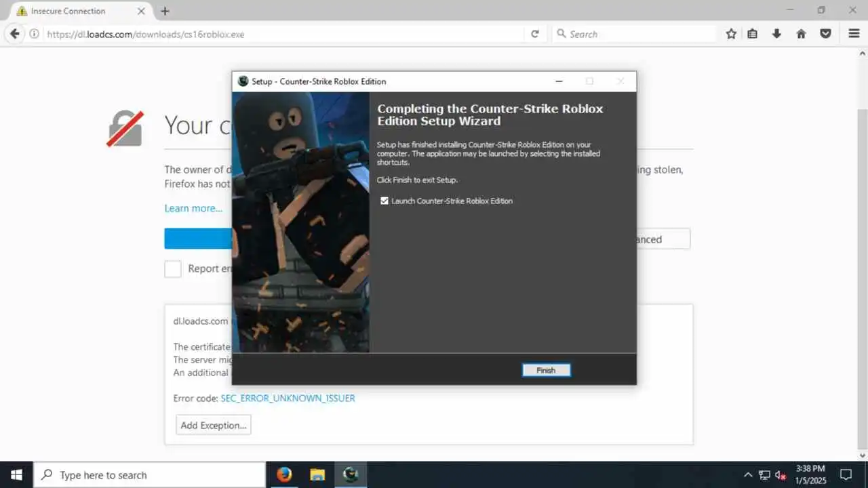This screenshot has width=868, height=488.
Task: Click the Firefox back arrow button
Action: tap(14, 34)
